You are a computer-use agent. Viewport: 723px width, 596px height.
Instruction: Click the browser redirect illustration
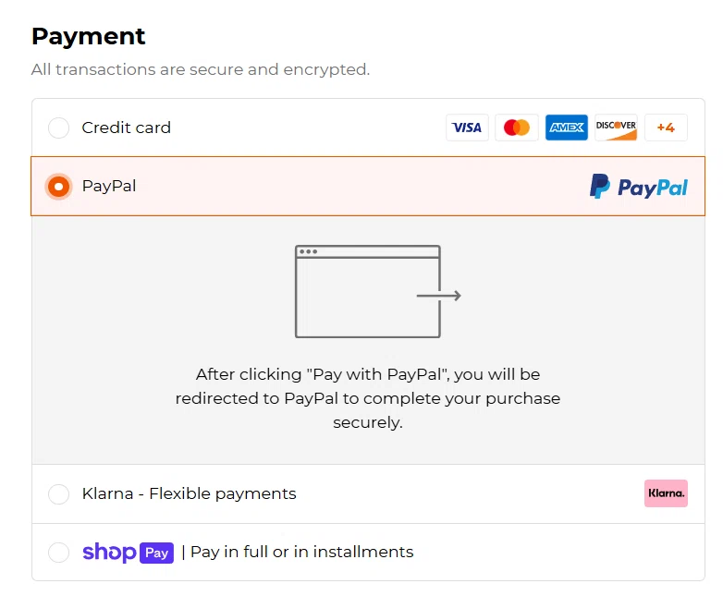377,291
